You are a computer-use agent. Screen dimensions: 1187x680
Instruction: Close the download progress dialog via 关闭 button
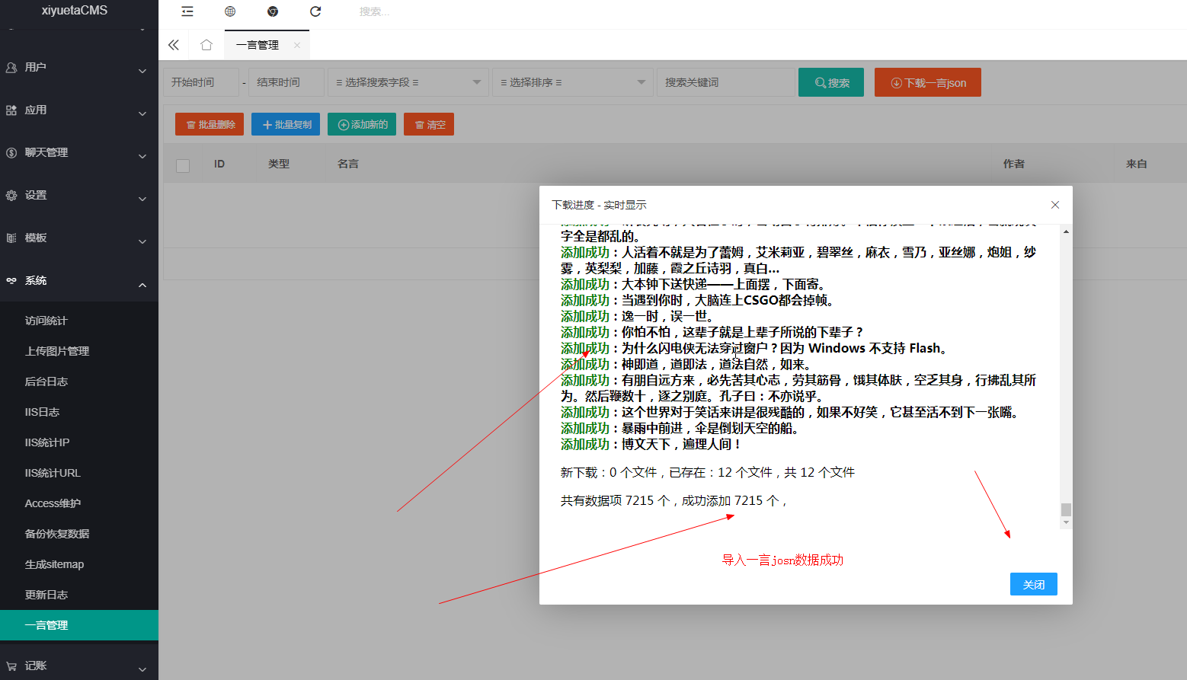click(1033, 584)
